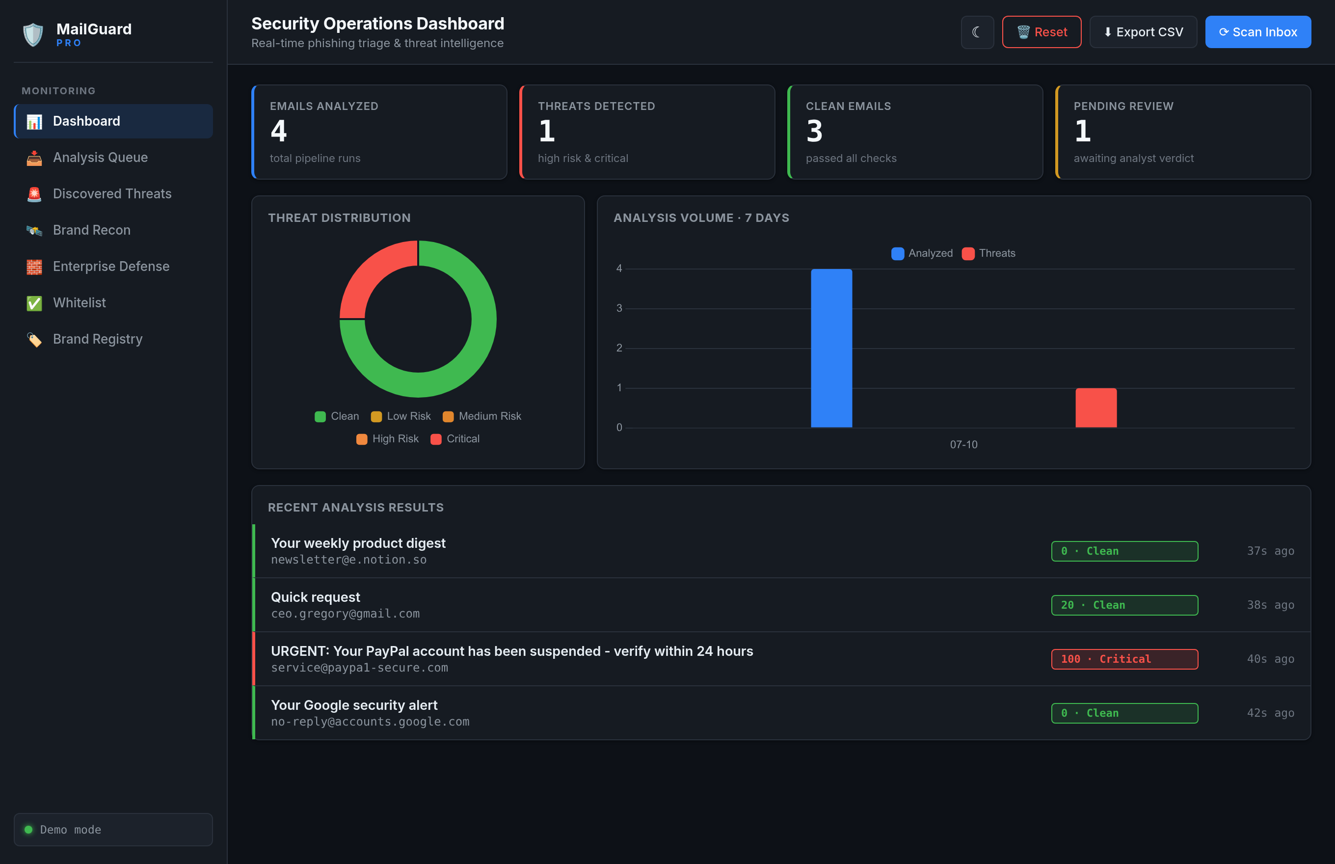Toggle the High Risk legend swatch

(362, 439)
